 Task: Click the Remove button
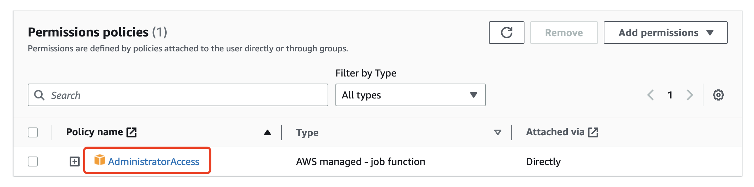point(564,33)
